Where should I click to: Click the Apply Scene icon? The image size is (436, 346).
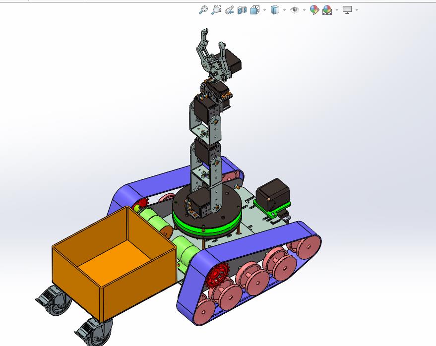click(327, 10)
